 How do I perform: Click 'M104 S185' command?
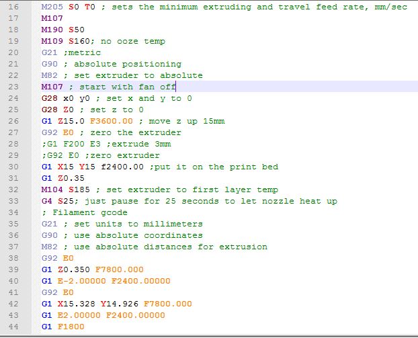click(x=66, y=189)
